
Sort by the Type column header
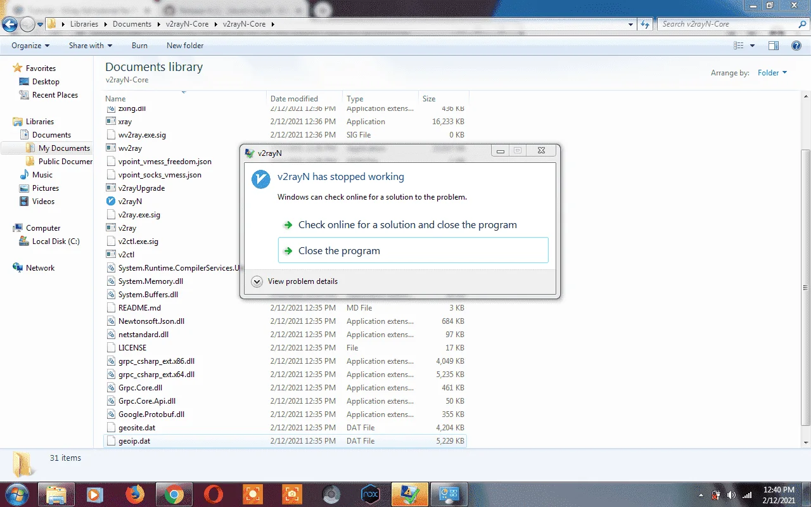click(381, 98)
